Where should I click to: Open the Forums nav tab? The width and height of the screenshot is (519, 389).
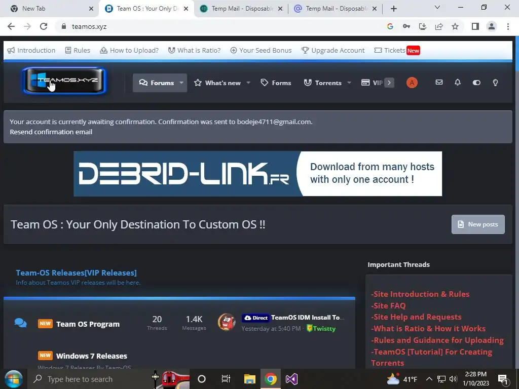coord(157,83)
